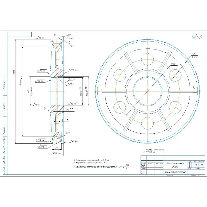Click the central bore circle on the front view
Viewport: 207px width, 207px height.
tap(147, 91)
